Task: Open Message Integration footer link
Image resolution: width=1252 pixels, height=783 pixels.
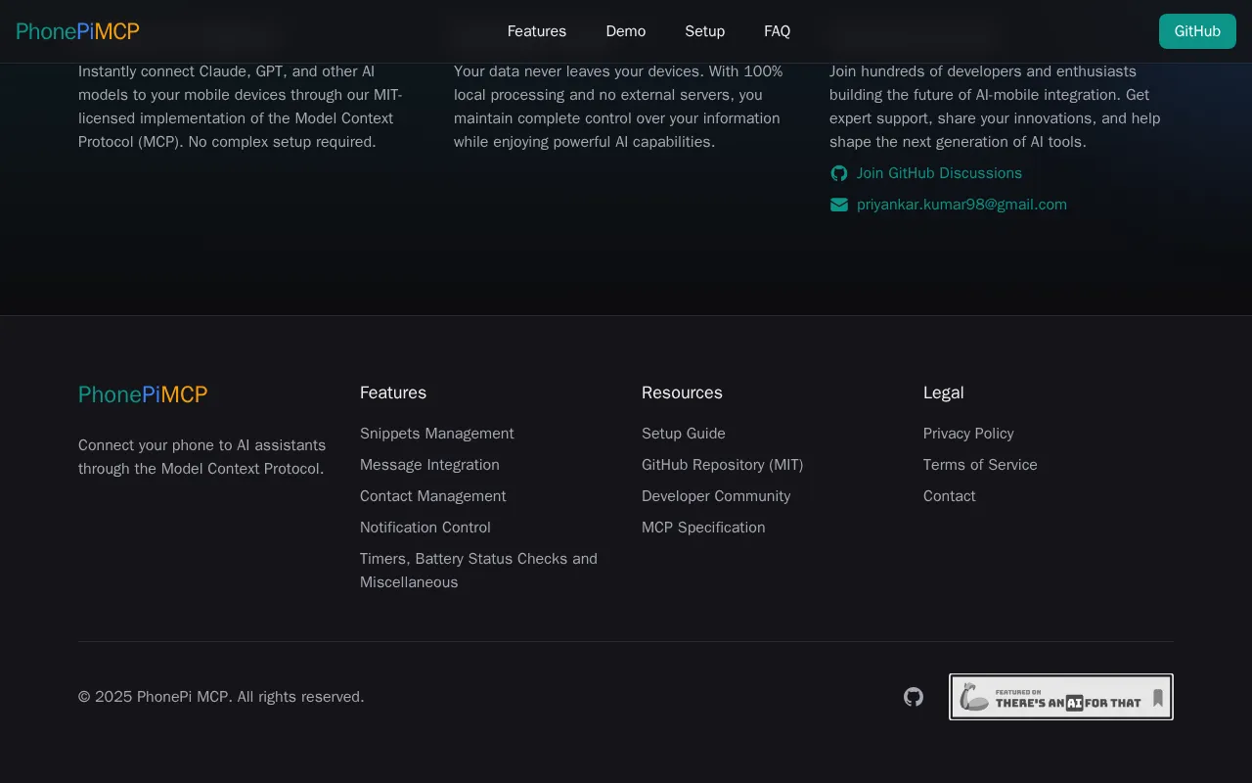Action: (429, 465)
